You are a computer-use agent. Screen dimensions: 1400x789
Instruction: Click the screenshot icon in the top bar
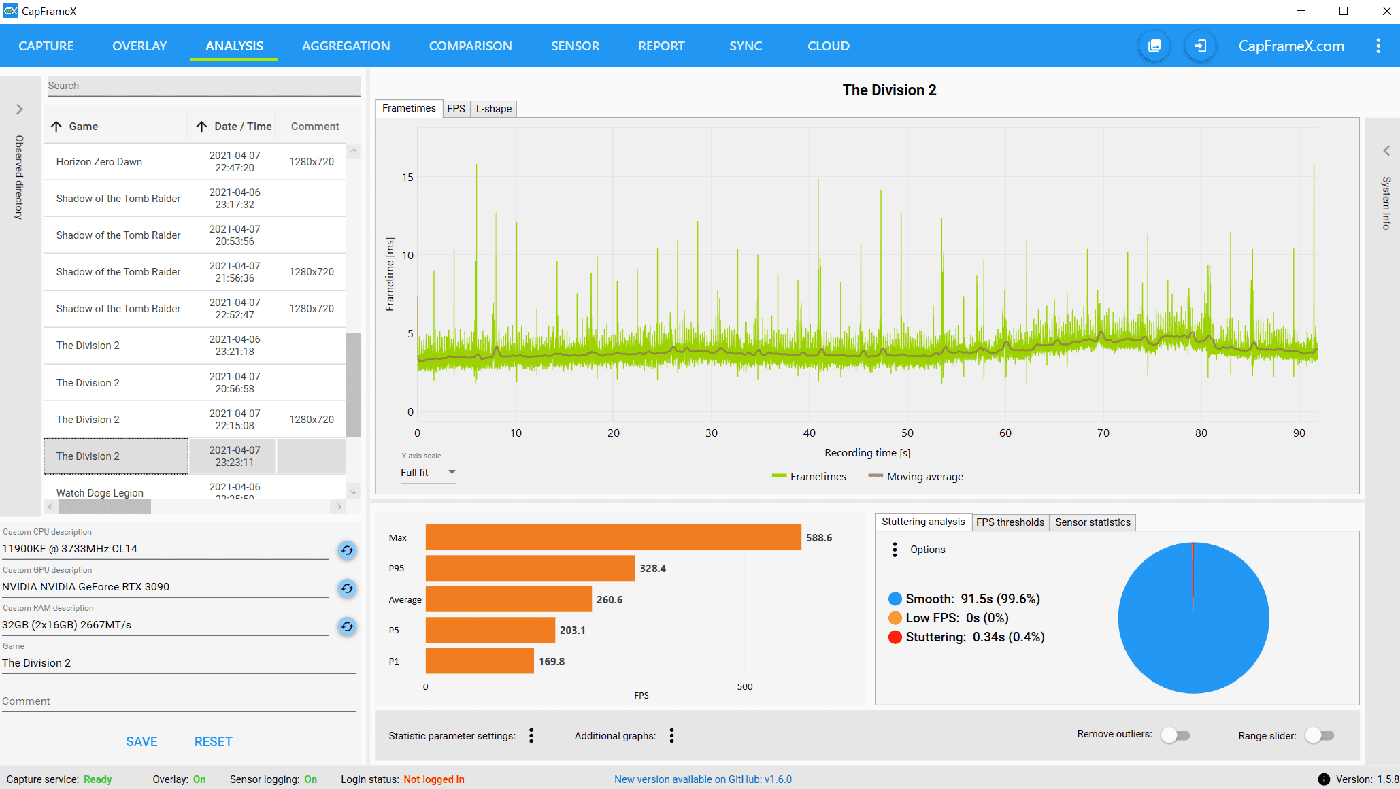1154,46
